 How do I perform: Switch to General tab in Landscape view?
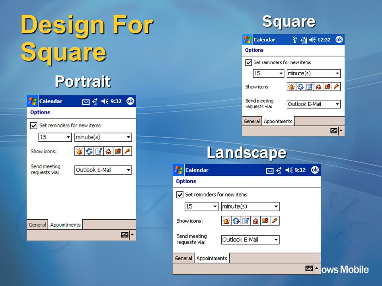183,258
